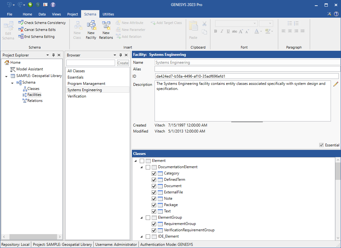Uncheck the ExternalFile class checkbox
Viewport: 341px width, 248px height.
pos(154,192)
